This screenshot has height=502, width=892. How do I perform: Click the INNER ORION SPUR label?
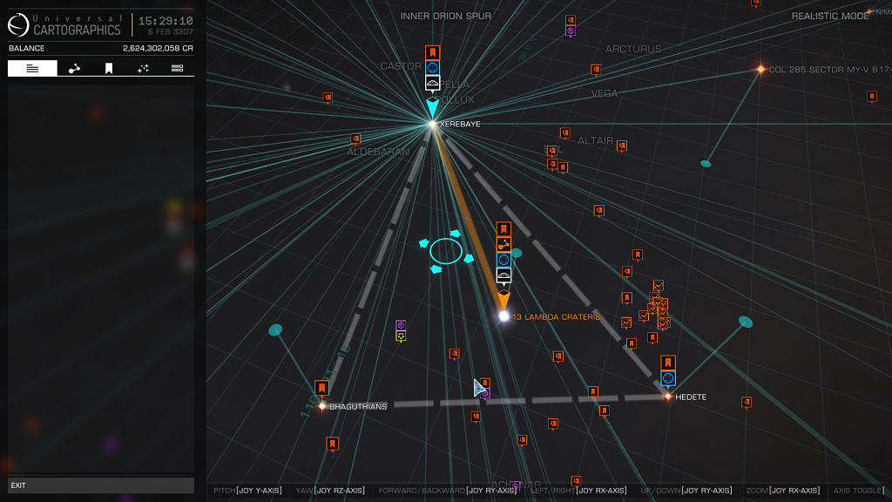[x=445, y=16]
